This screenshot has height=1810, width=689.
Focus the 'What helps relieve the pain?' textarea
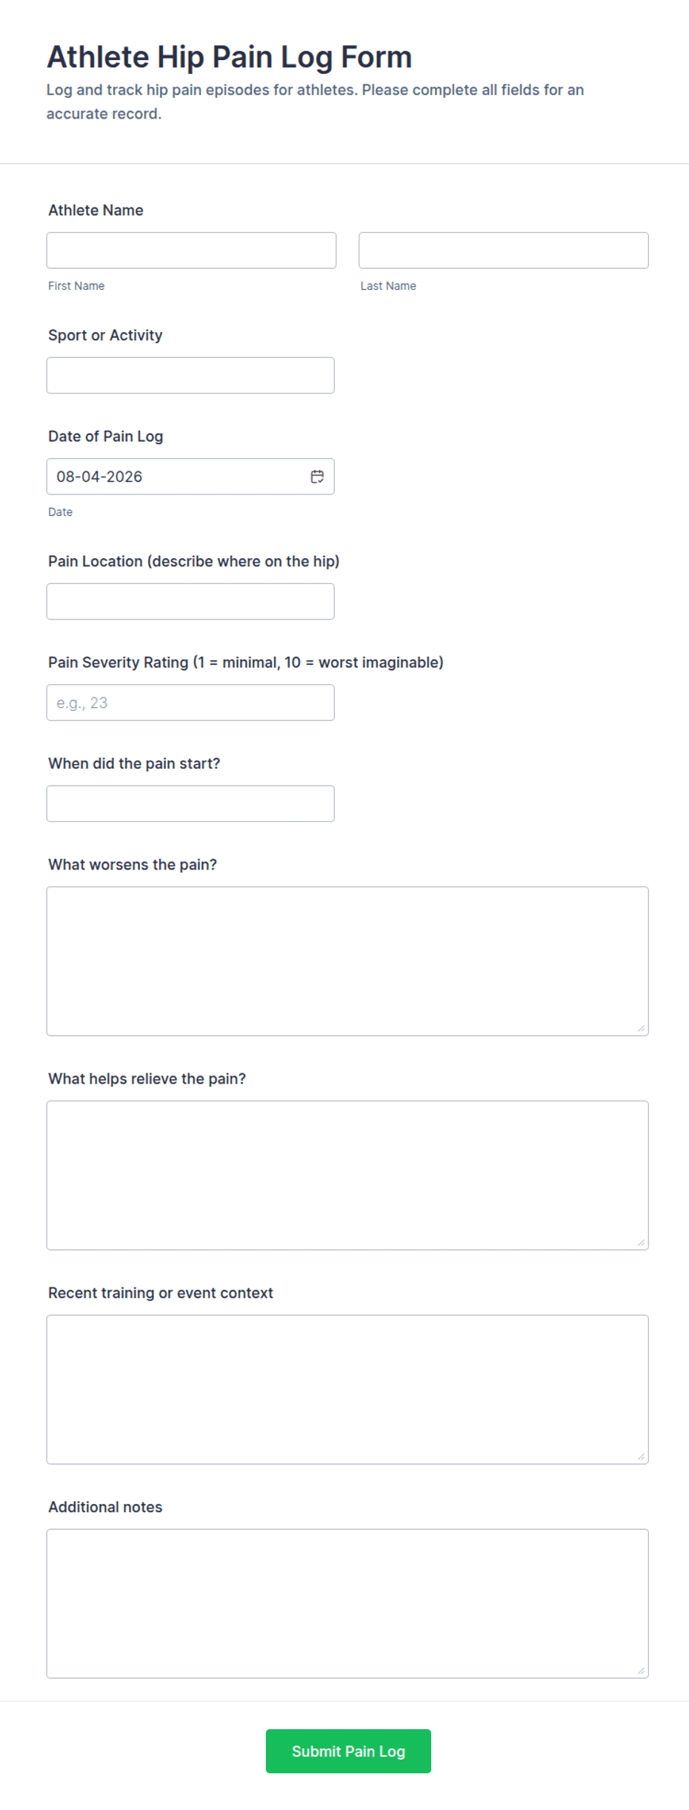[347, 1176]
